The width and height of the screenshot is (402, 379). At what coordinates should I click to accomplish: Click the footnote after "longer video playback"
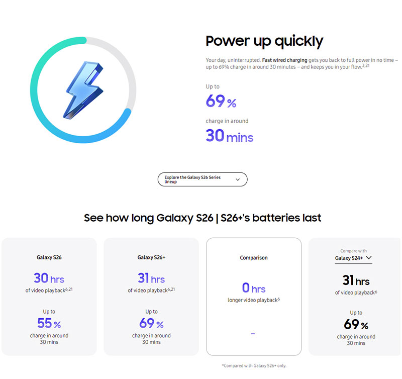coord(278,299)
